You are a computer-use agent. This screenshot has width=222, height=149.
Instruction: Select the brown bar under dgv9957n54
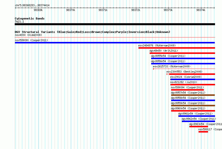[193, 95]
